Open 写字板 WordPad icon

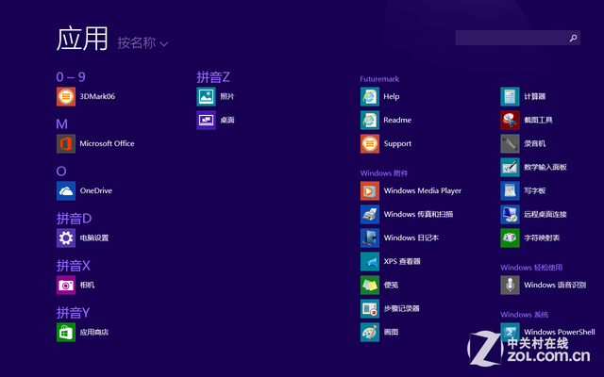point(510,190)
